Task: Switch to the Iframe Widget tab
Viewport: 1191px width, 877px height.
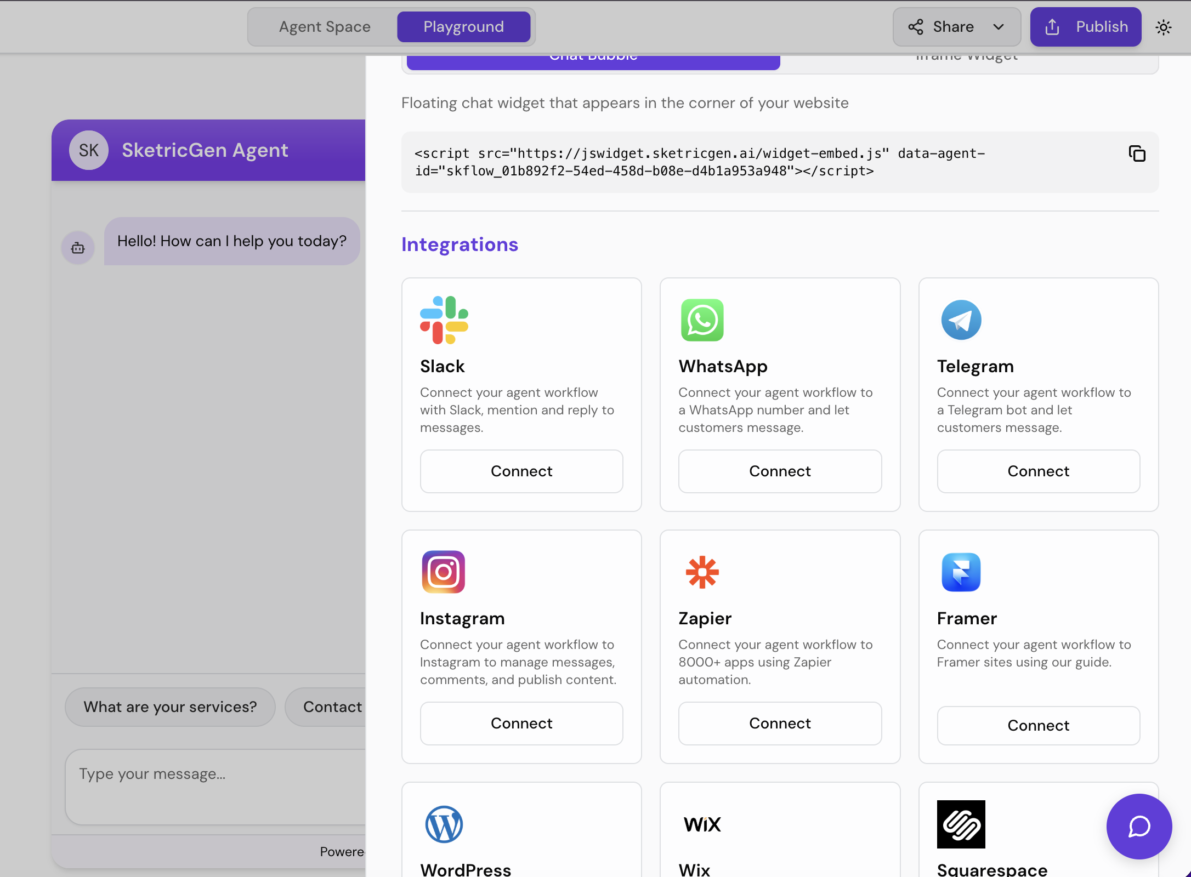Action: click(967, 58)
